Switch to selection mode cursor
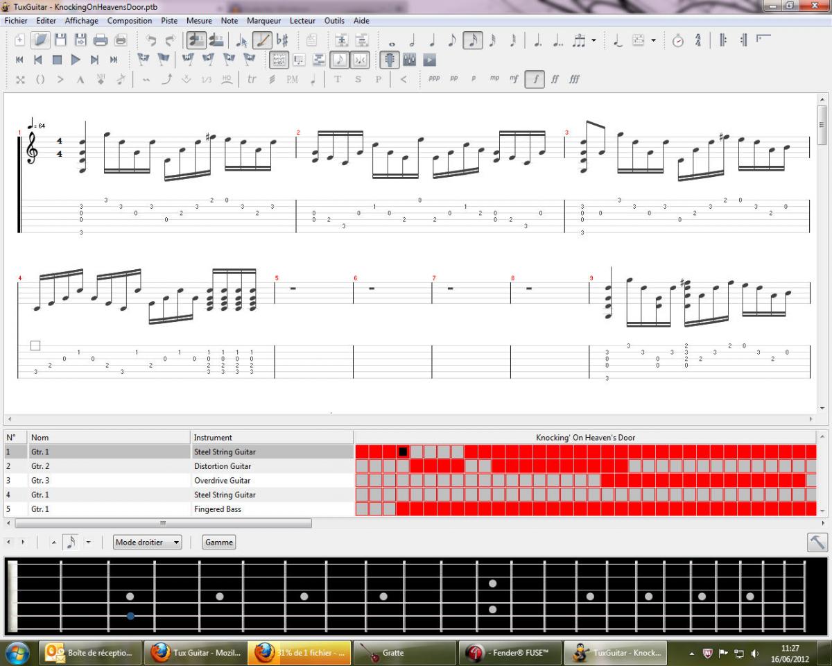The height and width of the screenshot is (666, 832). pos(242,40)
